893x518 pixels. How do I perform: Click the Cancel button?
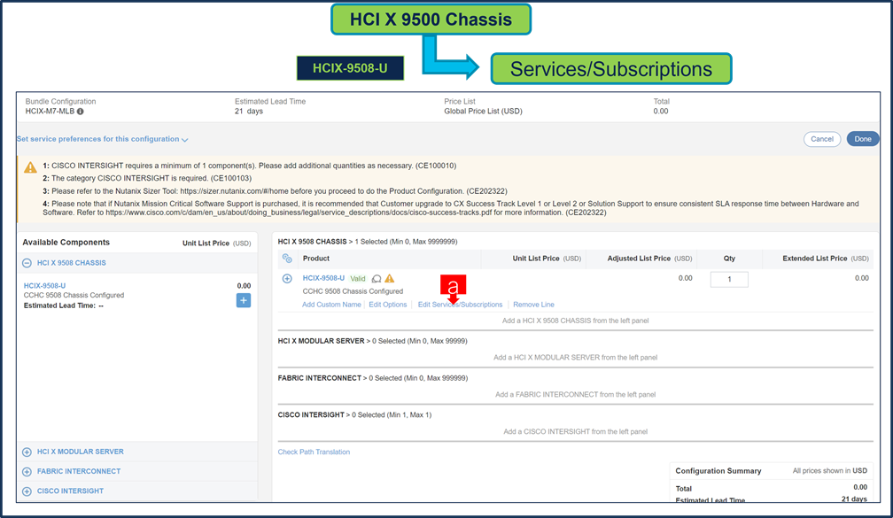tap(822, 139)
